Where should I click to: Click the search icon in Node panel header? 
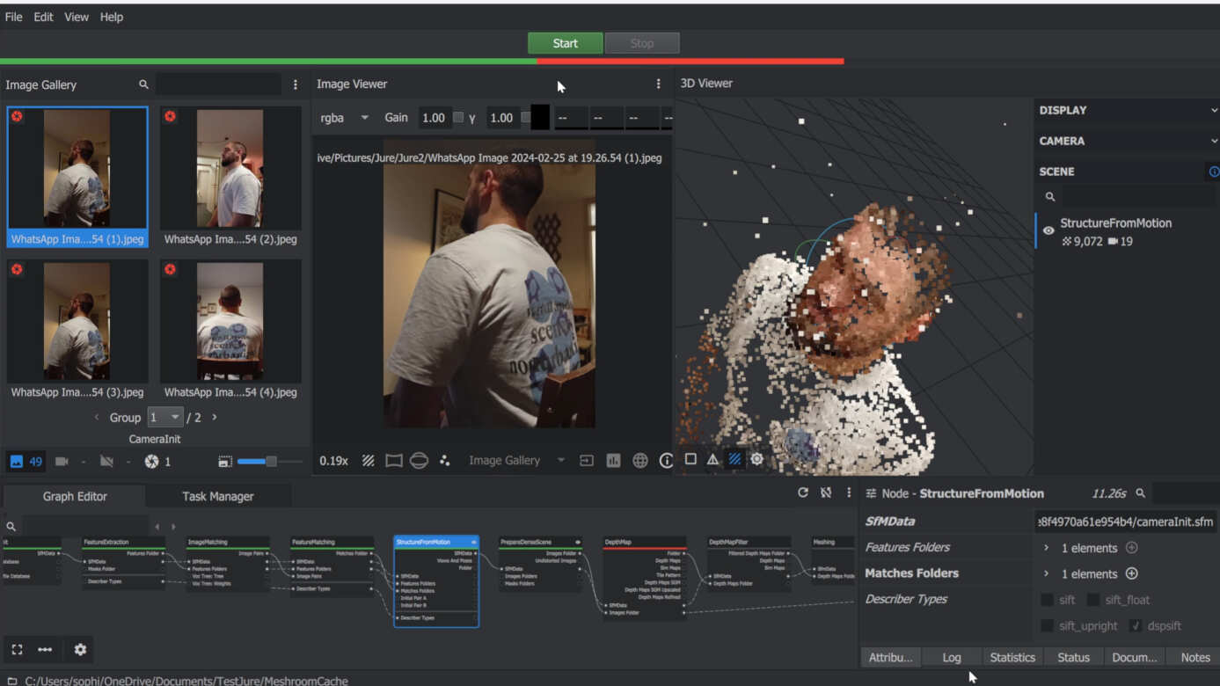[1140, 493]
